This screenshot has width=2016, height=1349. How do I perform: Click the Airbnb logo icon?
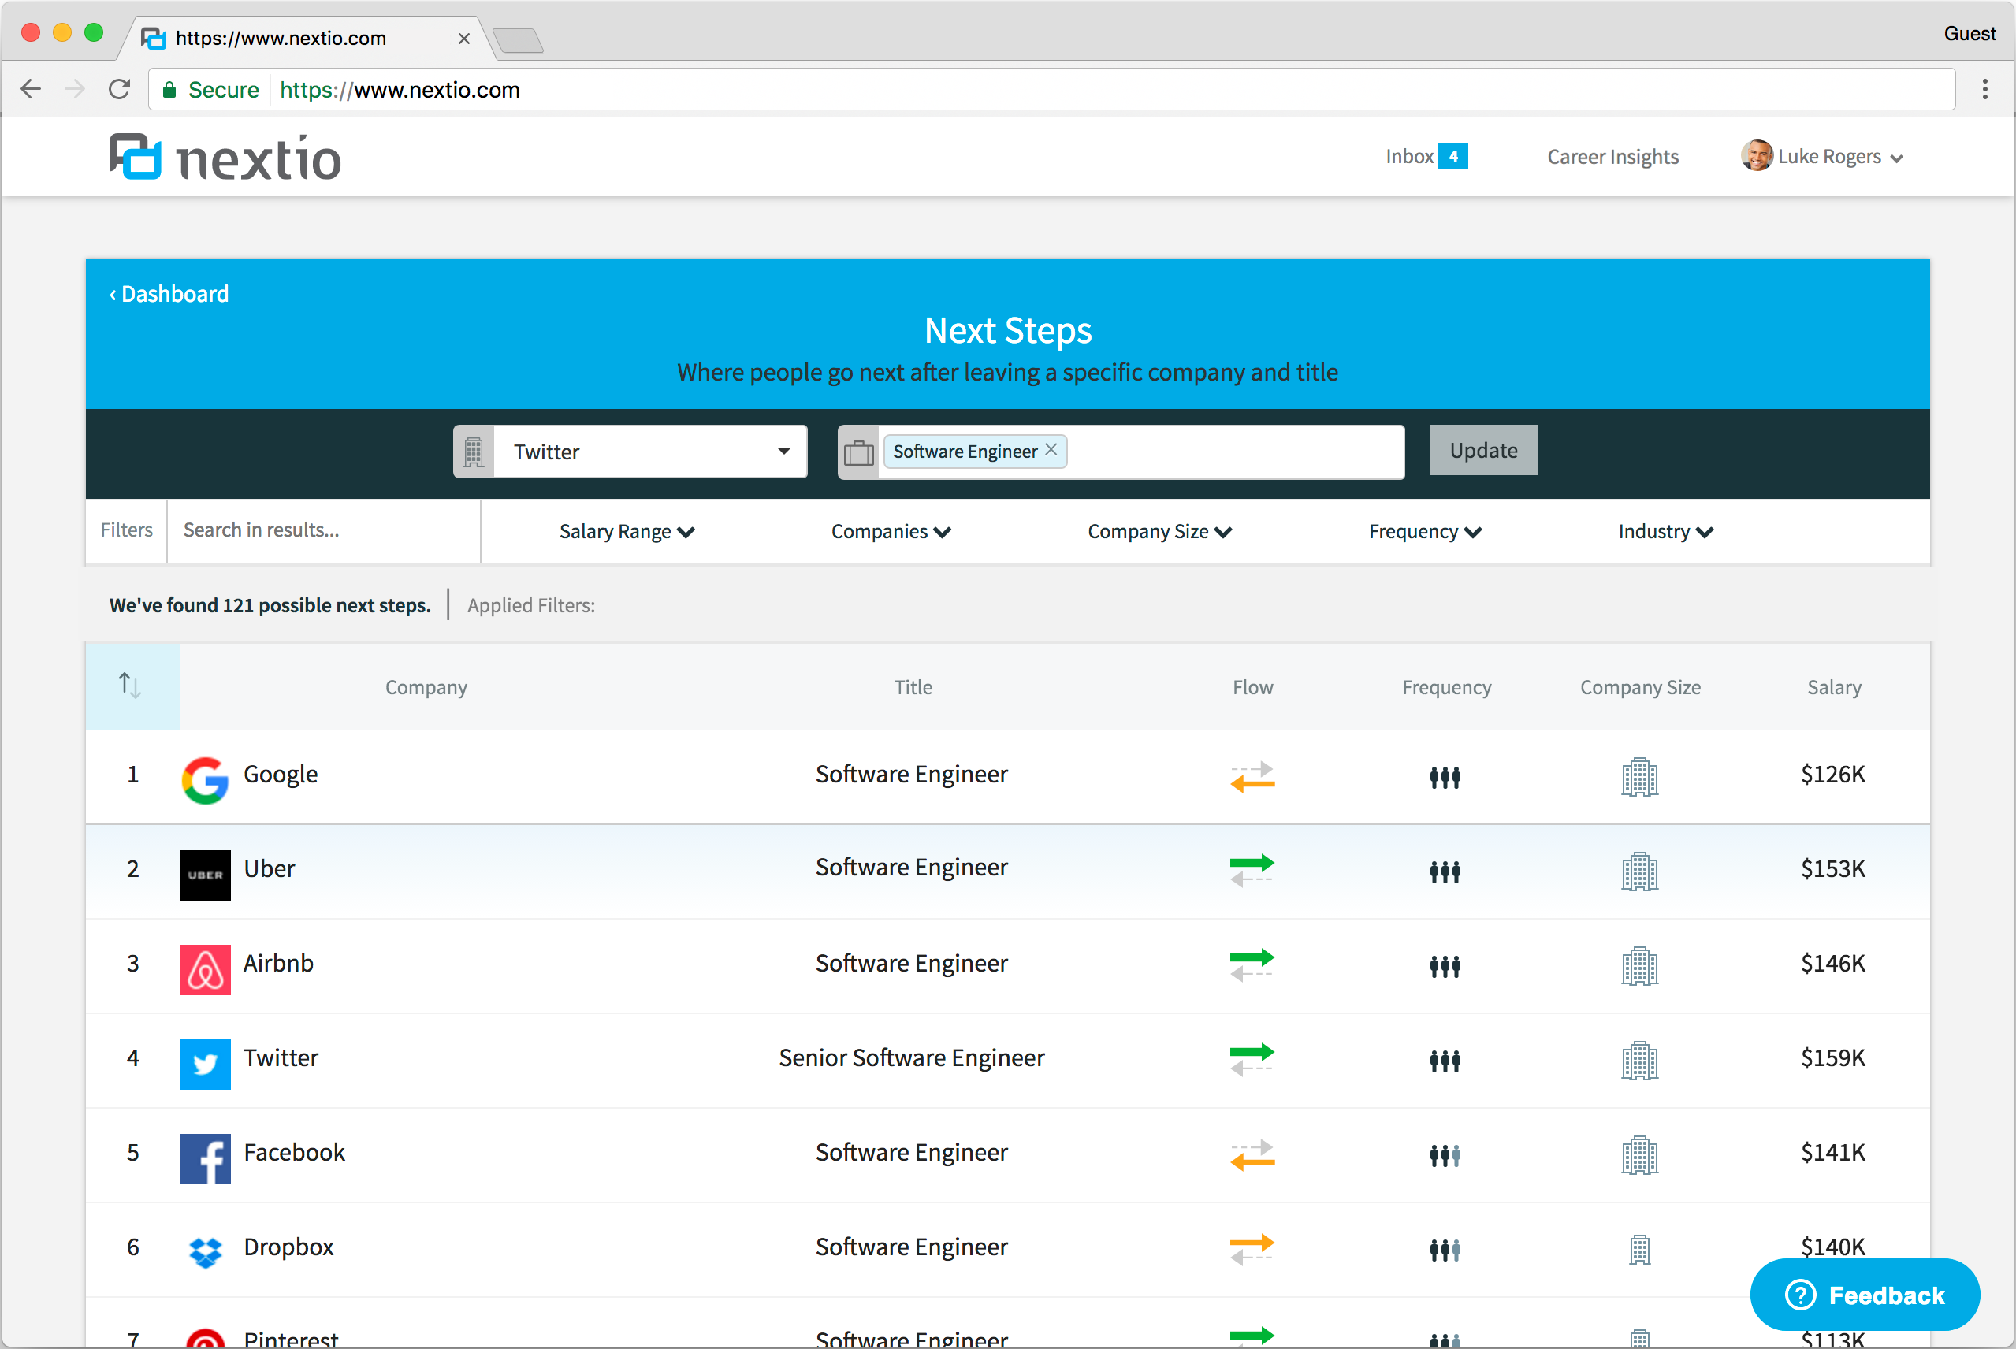pos(205,969)
